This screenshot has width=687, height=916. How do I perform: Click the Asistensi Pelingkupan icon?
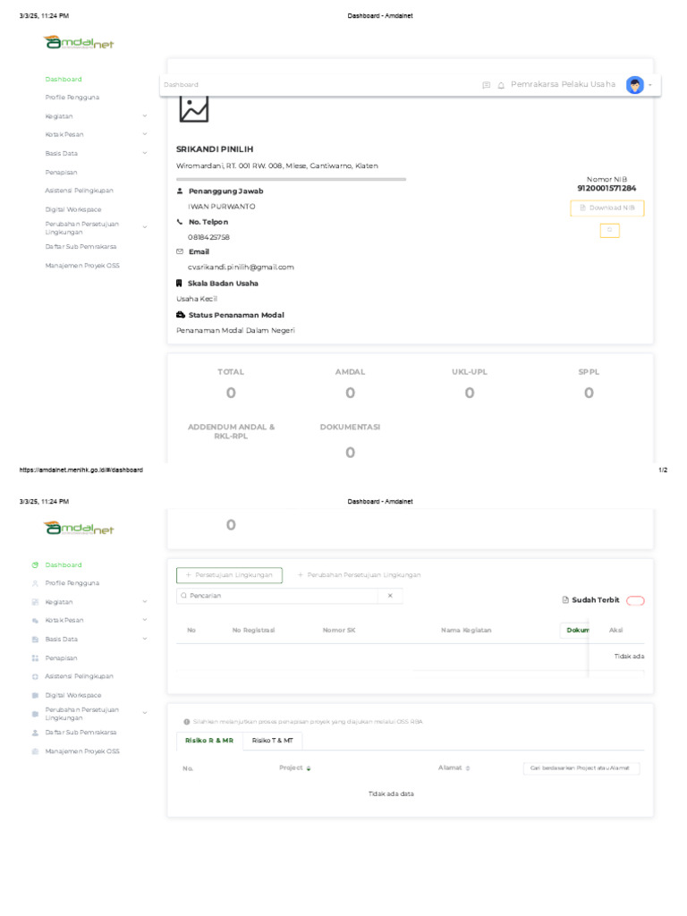35,676
